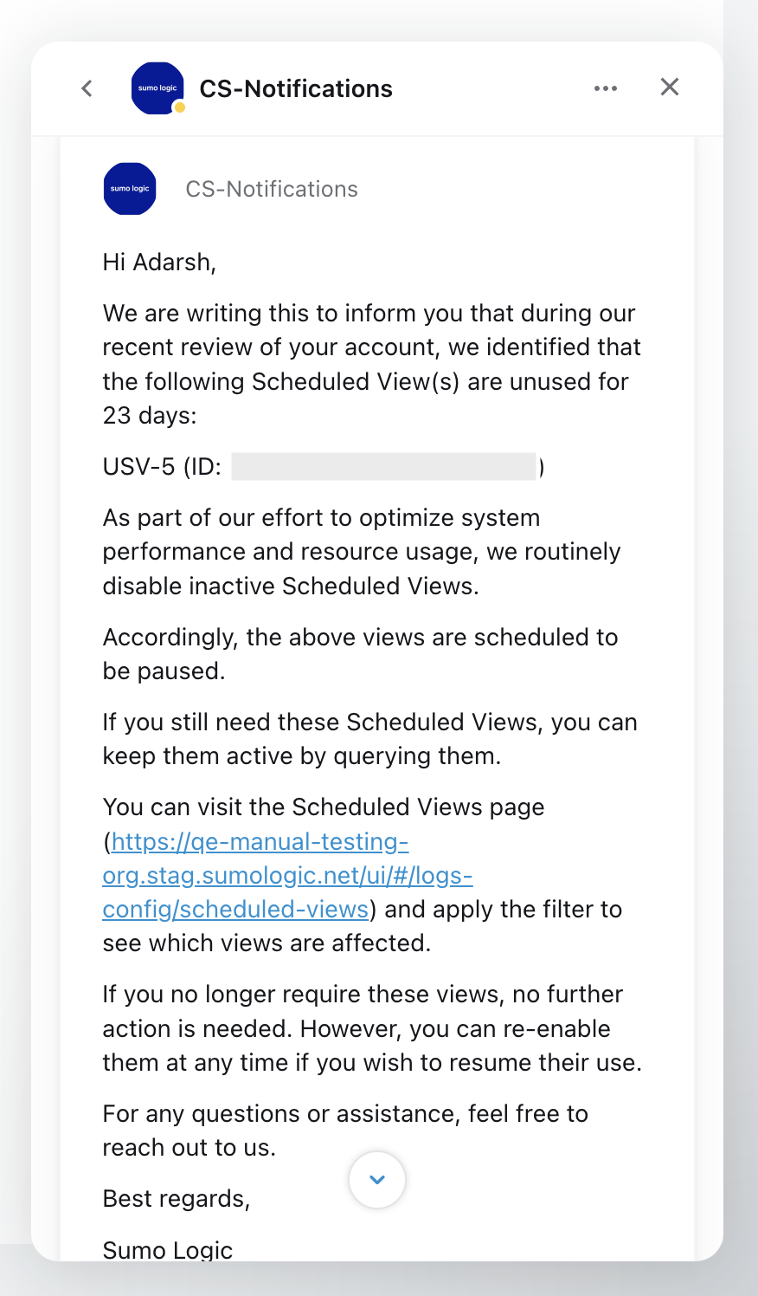This screenshot has width=758, height=1296.
Task: Click the querying-them instruction sentence
Action: [x=370, y=738]
